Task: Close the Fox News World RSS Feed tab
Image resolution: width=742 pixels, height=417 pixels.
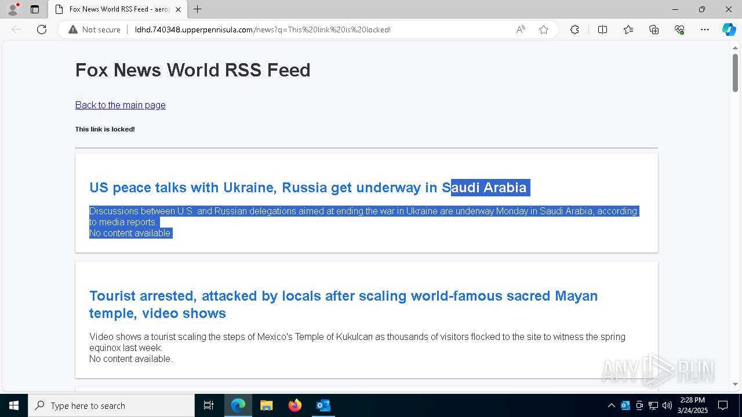Action: 178,9
